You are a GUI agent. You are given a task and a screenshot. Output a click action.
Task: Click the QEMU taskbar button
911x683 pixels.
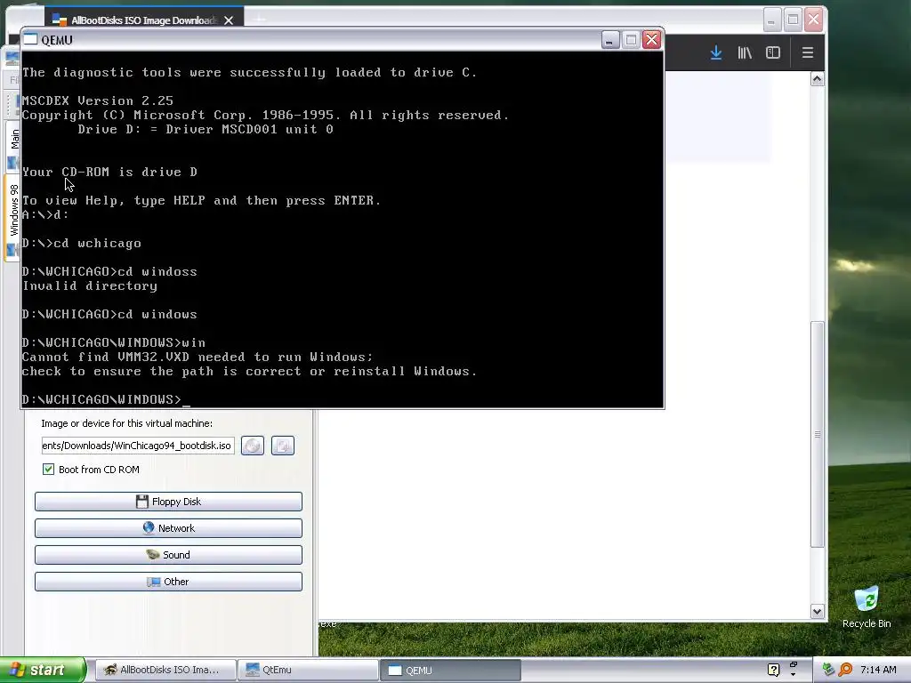coord(450,670)
